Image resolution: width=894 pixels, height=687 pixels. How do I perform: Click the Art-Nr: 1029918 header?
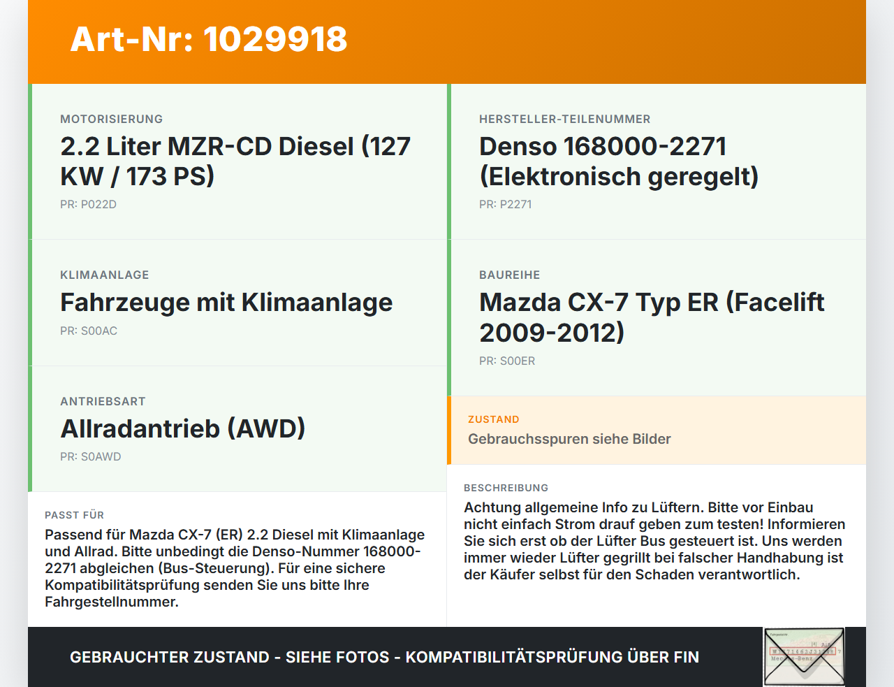[209, 39]
